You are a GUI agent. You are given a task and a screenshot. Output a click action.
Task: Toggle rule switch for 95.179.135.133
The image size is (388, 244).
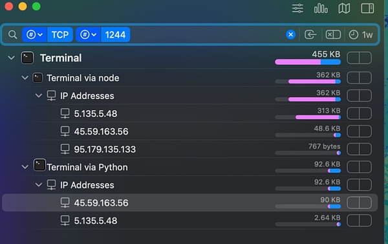pos(359,149)
